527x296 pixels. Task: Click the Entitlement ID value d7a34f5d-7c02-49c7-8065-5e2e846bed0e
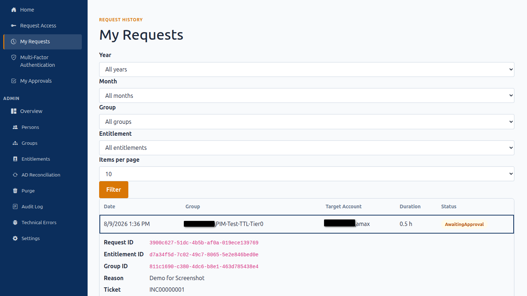coord(204,254)
